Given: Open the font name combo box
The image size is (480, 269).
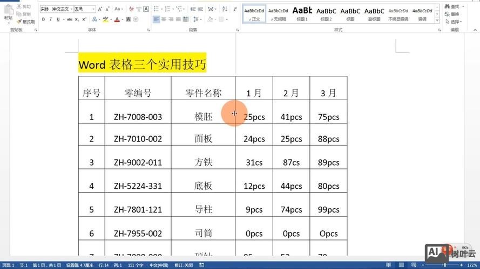Looking at the screenshot, I should click(56, 9).
